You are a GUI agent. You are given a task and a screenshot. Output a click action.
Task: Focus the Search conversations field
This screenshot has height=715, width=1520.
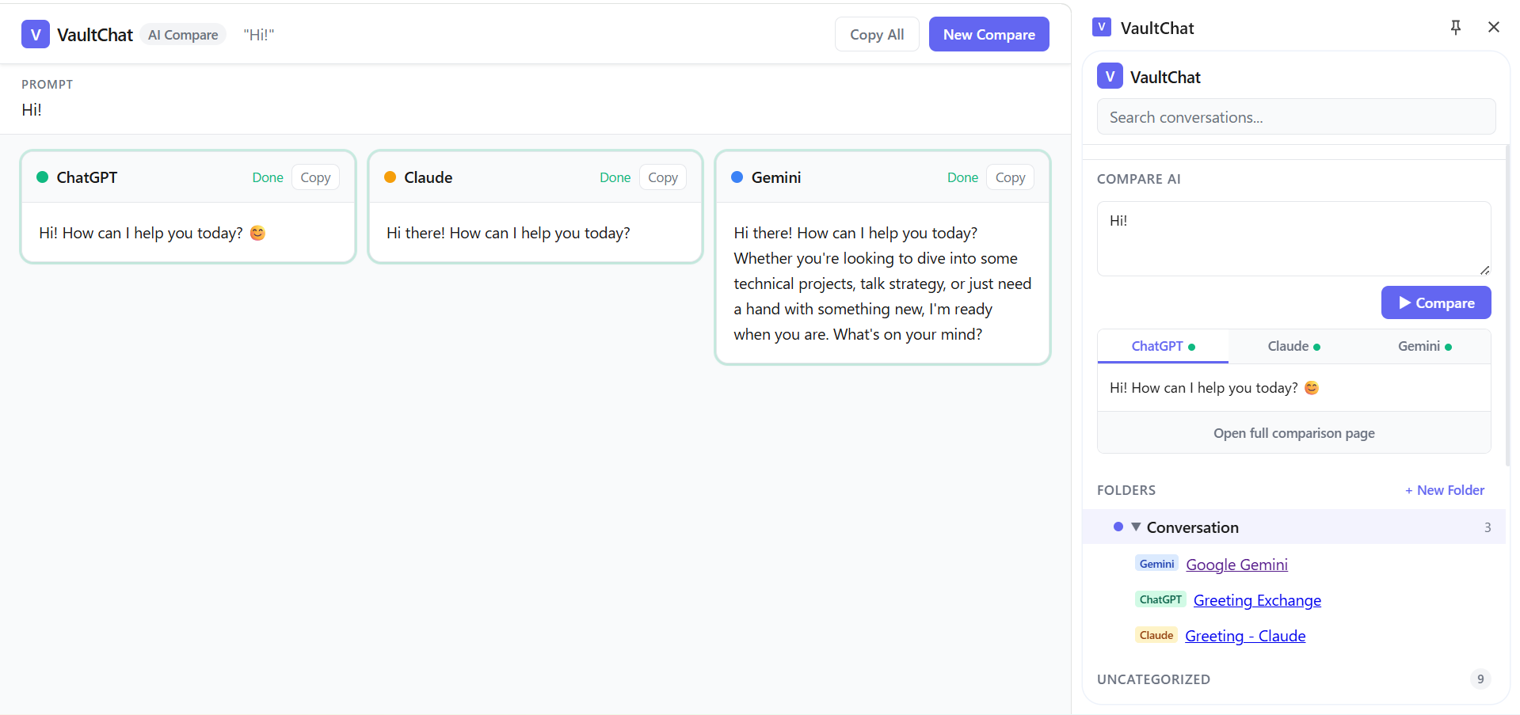1296,117
